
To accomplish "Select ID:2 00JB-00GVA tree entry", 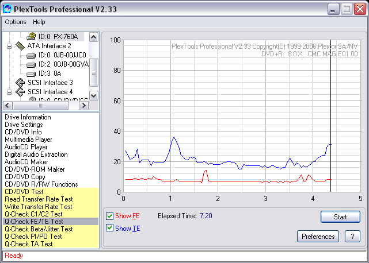I will (63, 64).
